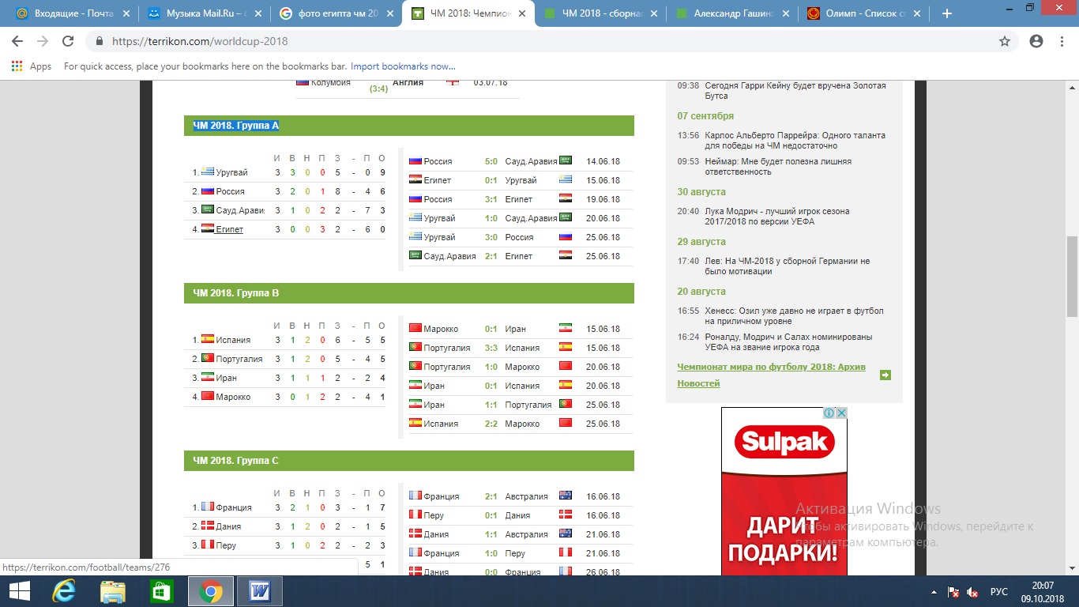Open Уругвай team in Group A standings
Viewport: 1079px width, 607px height.
pos(231,172)
